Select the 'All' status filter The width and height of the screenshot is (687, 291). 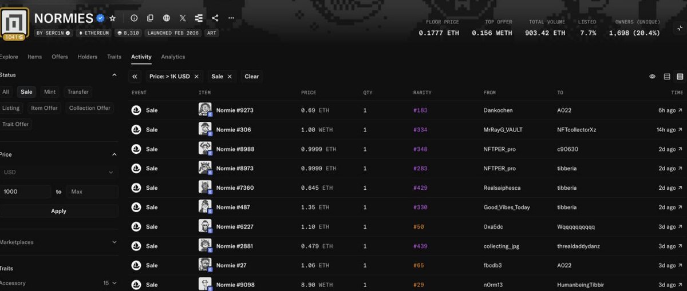coord(6,91)
